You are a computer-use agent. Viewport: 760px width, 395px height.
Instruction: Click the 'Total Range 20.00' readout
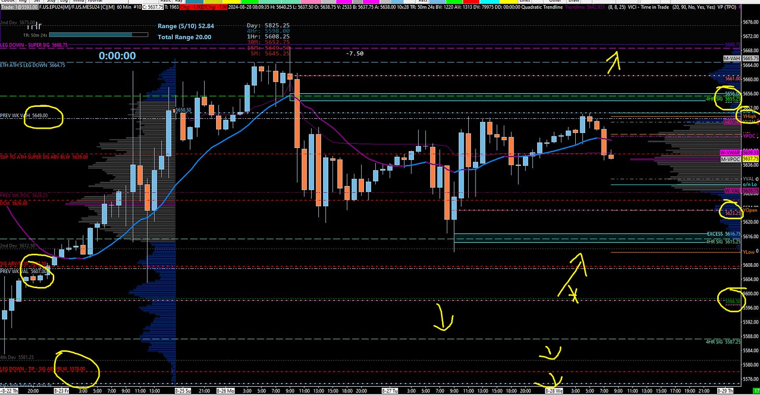coord(185,37)
